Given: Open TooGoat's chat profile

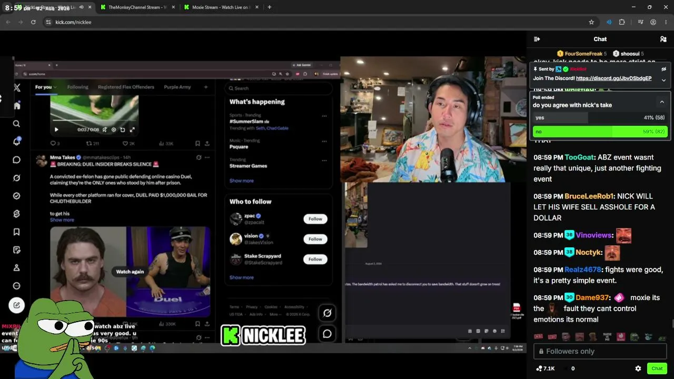Looking at the screenshot, I should coord(579,157).
